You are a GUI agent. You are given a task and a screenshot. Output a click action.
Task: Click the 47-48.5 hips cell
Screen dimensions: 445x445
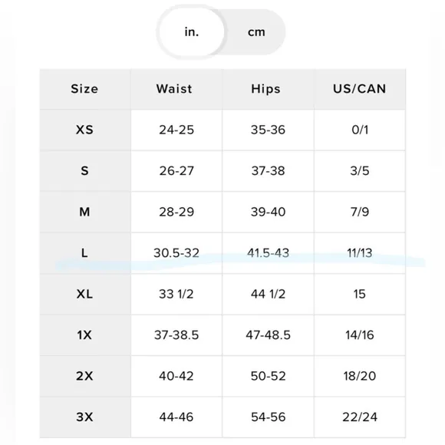point(268,335)
